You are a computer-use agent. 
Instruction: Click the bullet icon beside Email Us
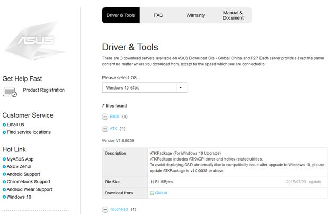click(x=4, y=125)
